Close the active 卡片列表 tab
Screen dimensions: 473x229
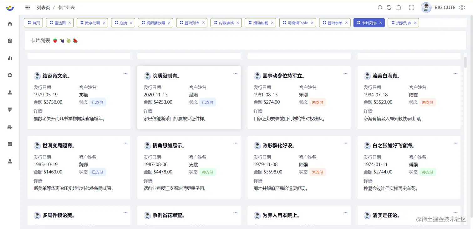click(381, 23)
